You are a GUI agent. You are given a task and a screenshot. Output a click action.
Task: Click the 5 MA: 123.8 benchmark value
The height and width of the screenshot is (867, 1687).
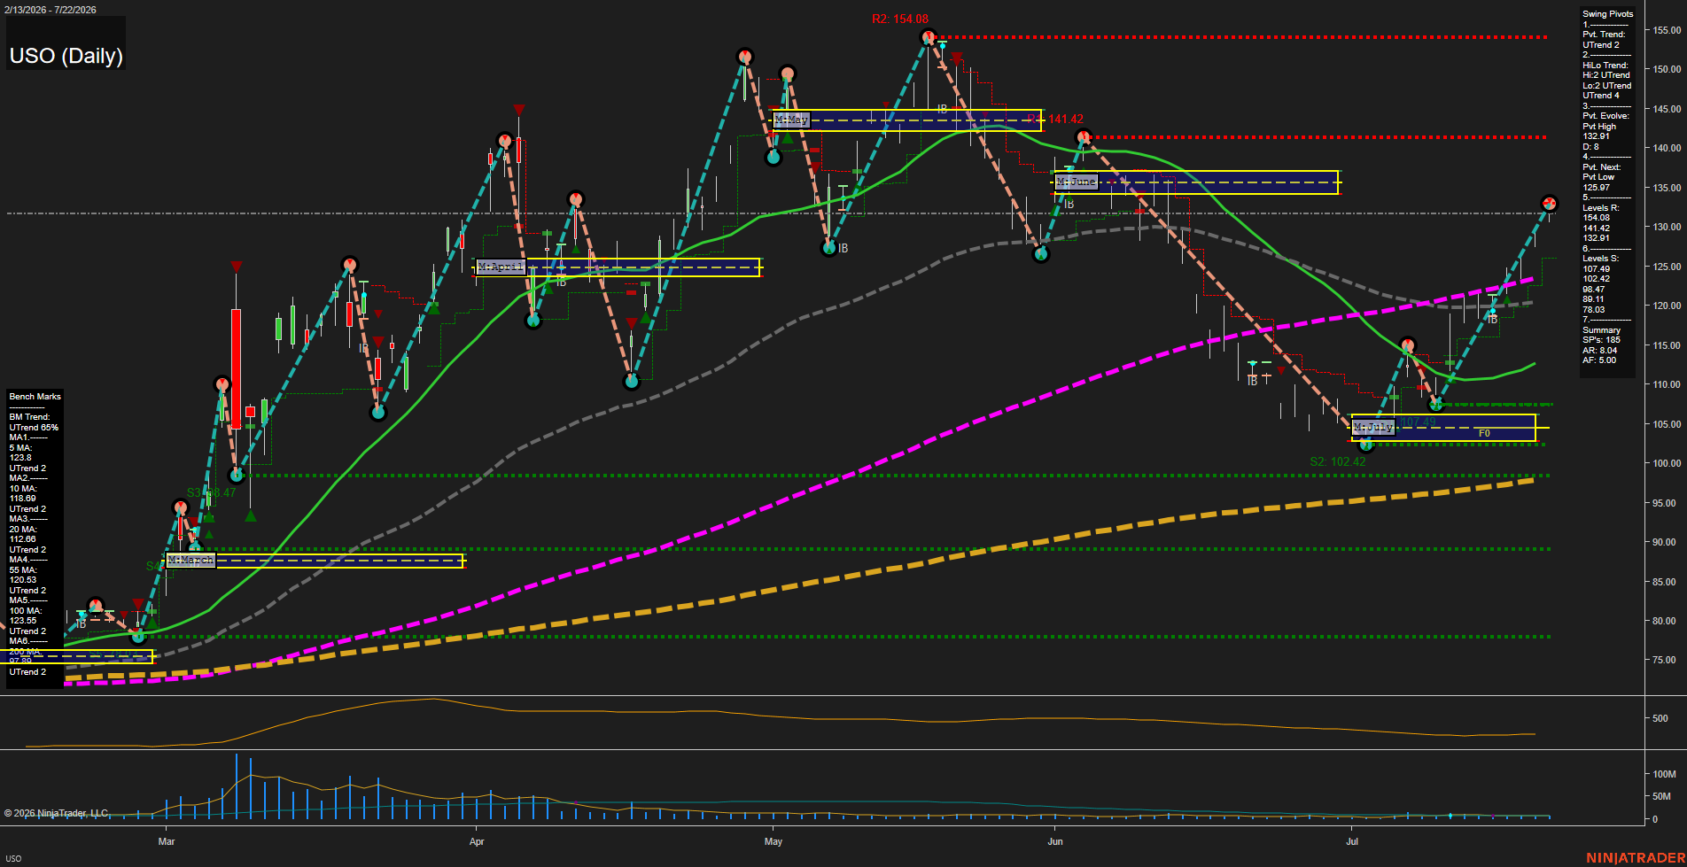21,453
